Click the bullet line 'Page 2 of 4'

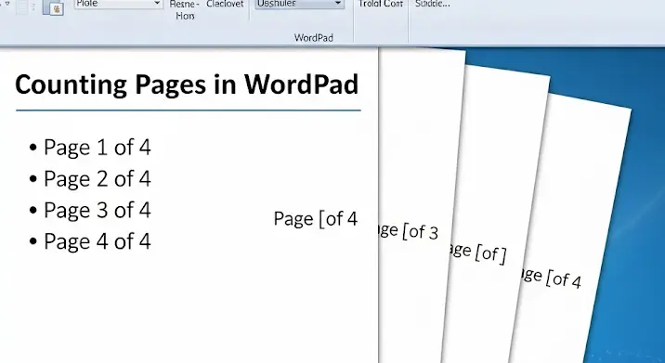tap(90, 179)
